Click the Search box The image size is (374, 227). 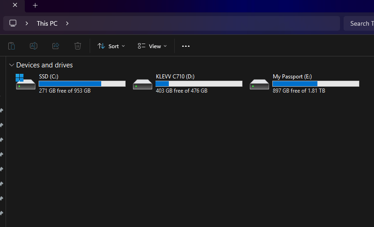coord(359,23)
